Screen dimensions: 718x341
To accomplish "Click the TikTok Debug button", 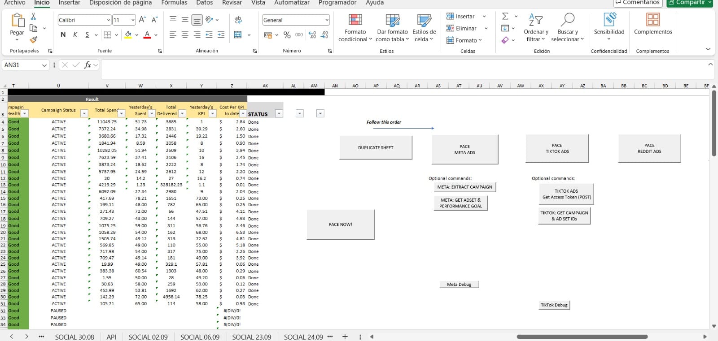I will 554,305.
